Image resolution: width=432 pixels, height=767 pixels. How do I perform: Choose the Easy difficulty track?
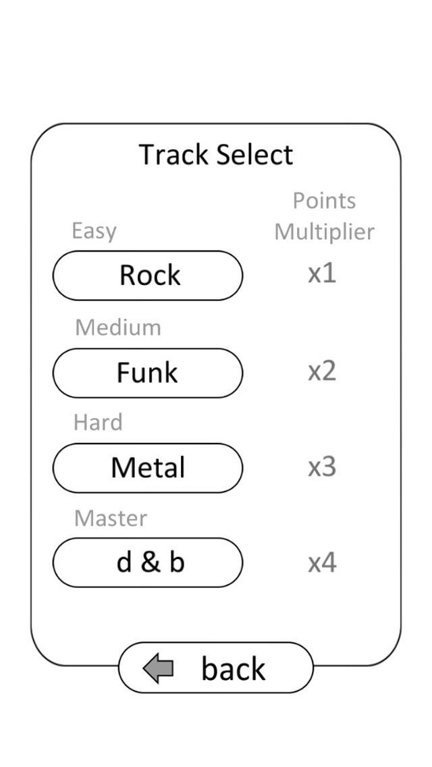(148, 275)
